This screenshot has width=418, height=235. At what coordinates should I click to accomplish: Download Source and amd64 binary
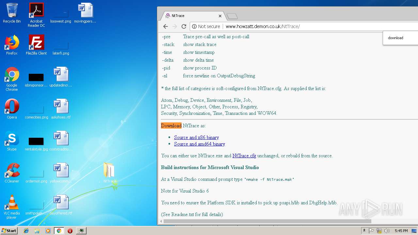click(x=200, y=144)
